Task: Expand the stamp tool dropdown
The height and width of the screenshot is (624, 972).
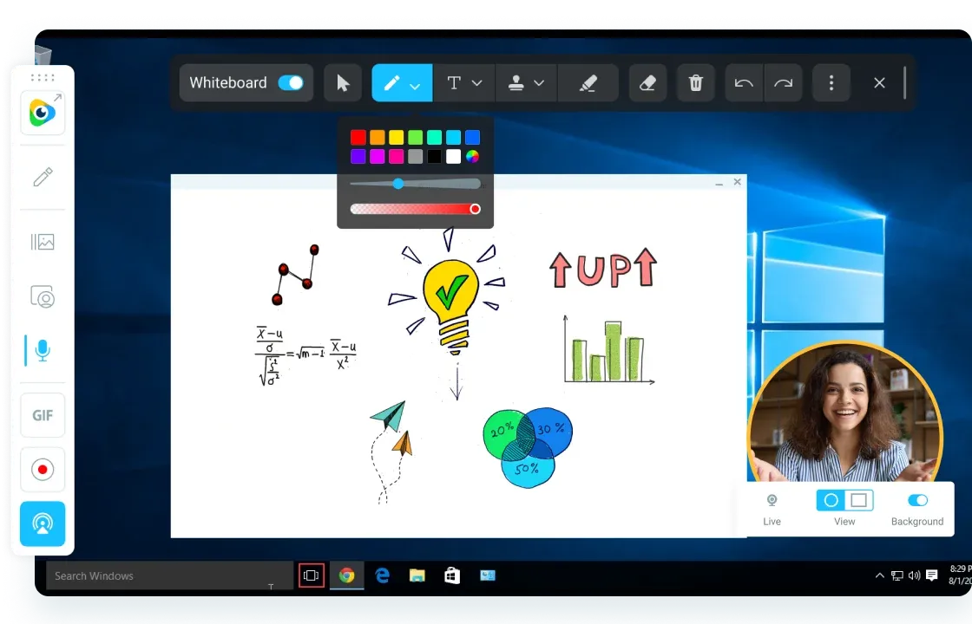Action: click(539, 83)
